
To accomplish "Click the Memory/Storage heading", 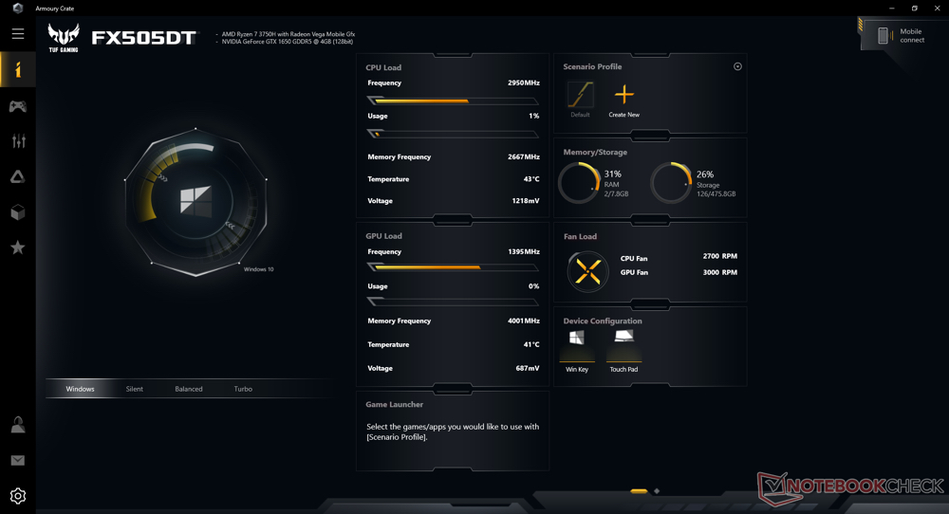I will pyautogui.click(x=595, y=153).
